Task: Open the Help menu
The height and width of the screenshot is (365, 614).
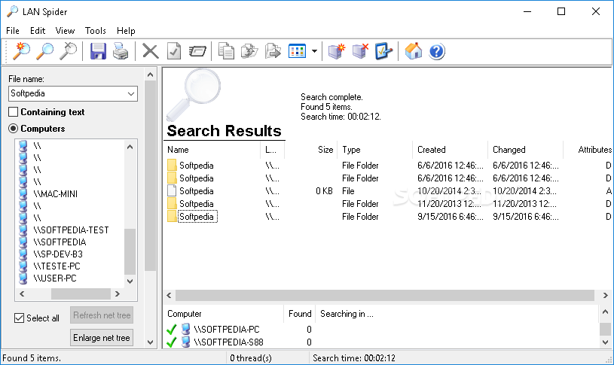Action: pos(126,31)
